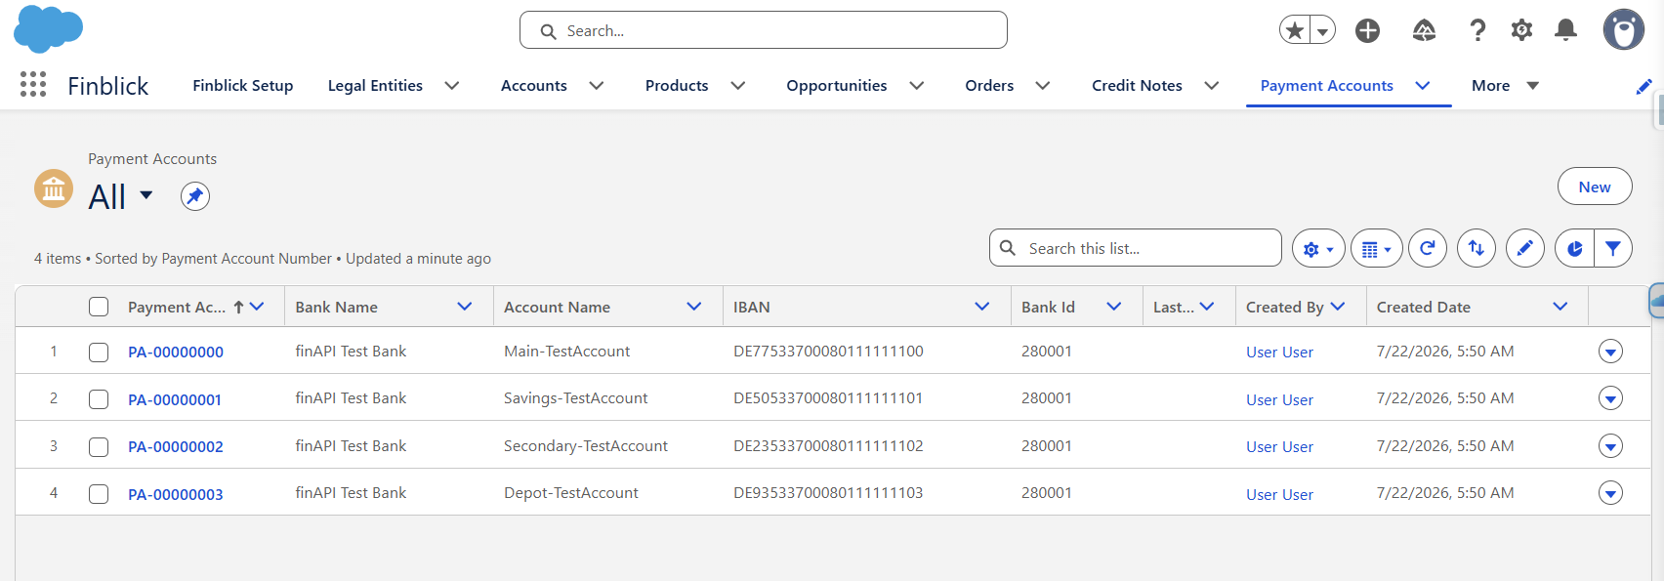Click the global Search field

pos(764,30)
